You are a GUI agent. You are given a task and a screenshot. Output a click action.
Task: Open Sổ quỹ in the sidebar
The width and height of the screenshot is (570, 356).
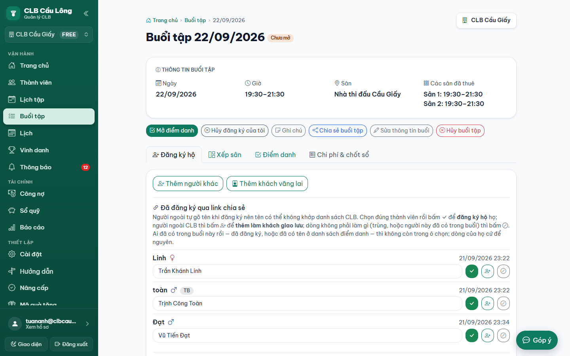(49, 211)
